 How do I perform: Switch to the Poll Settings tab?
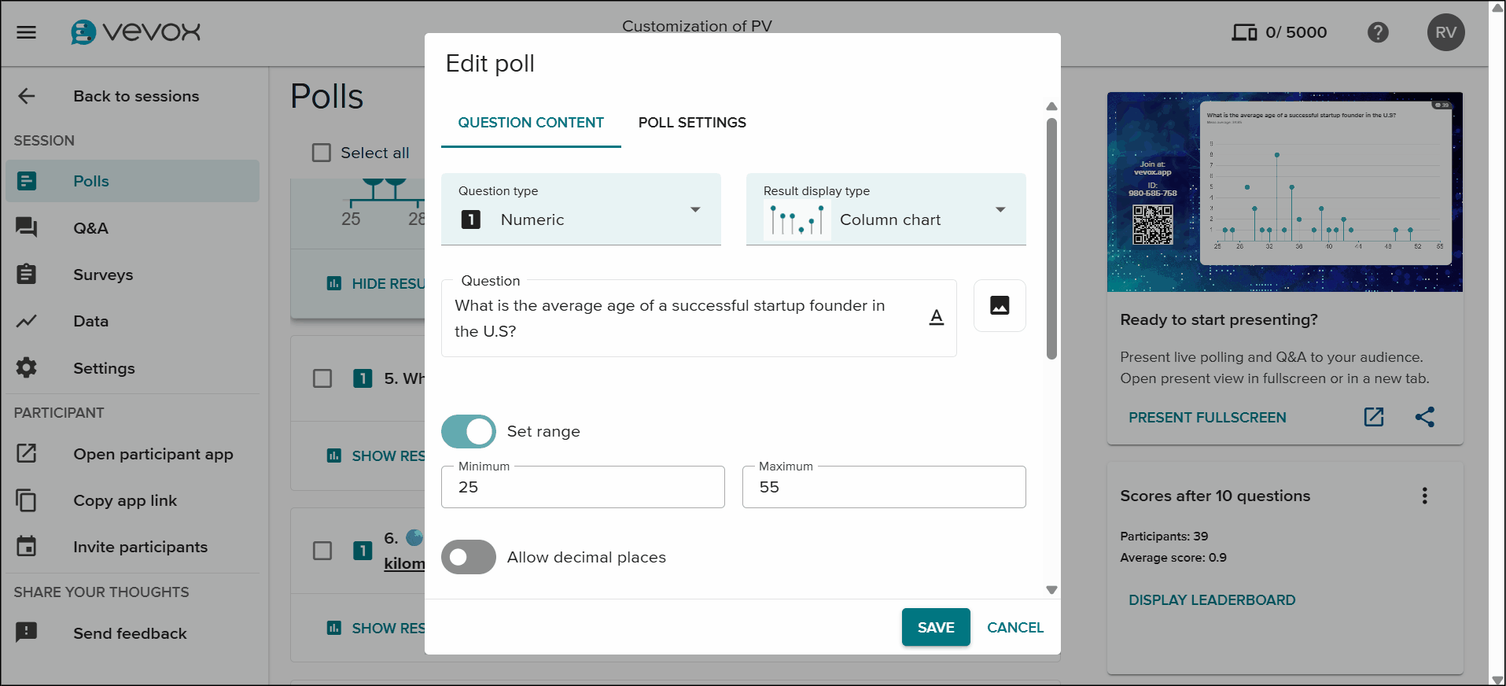coord(691,123)
